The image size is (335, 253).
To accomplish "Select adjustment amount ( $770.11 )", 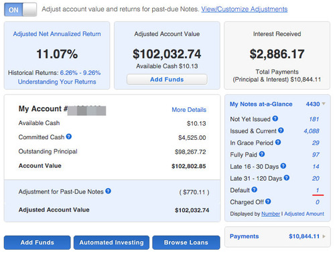I will pos(194,192).
